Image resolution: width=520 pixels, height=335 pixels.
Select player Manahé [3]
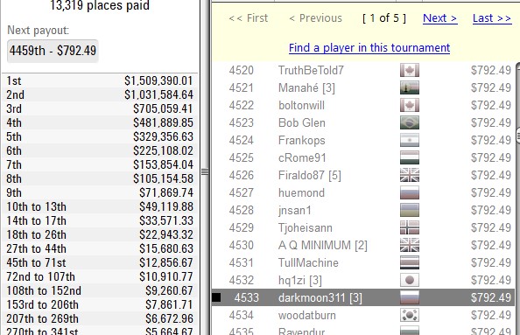[x=306, y=87]
